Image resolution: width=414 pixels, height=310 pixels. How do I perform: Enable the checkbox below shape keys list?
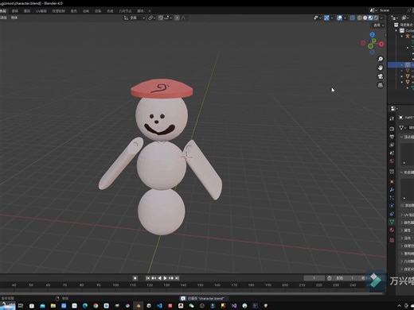(402, 205)
